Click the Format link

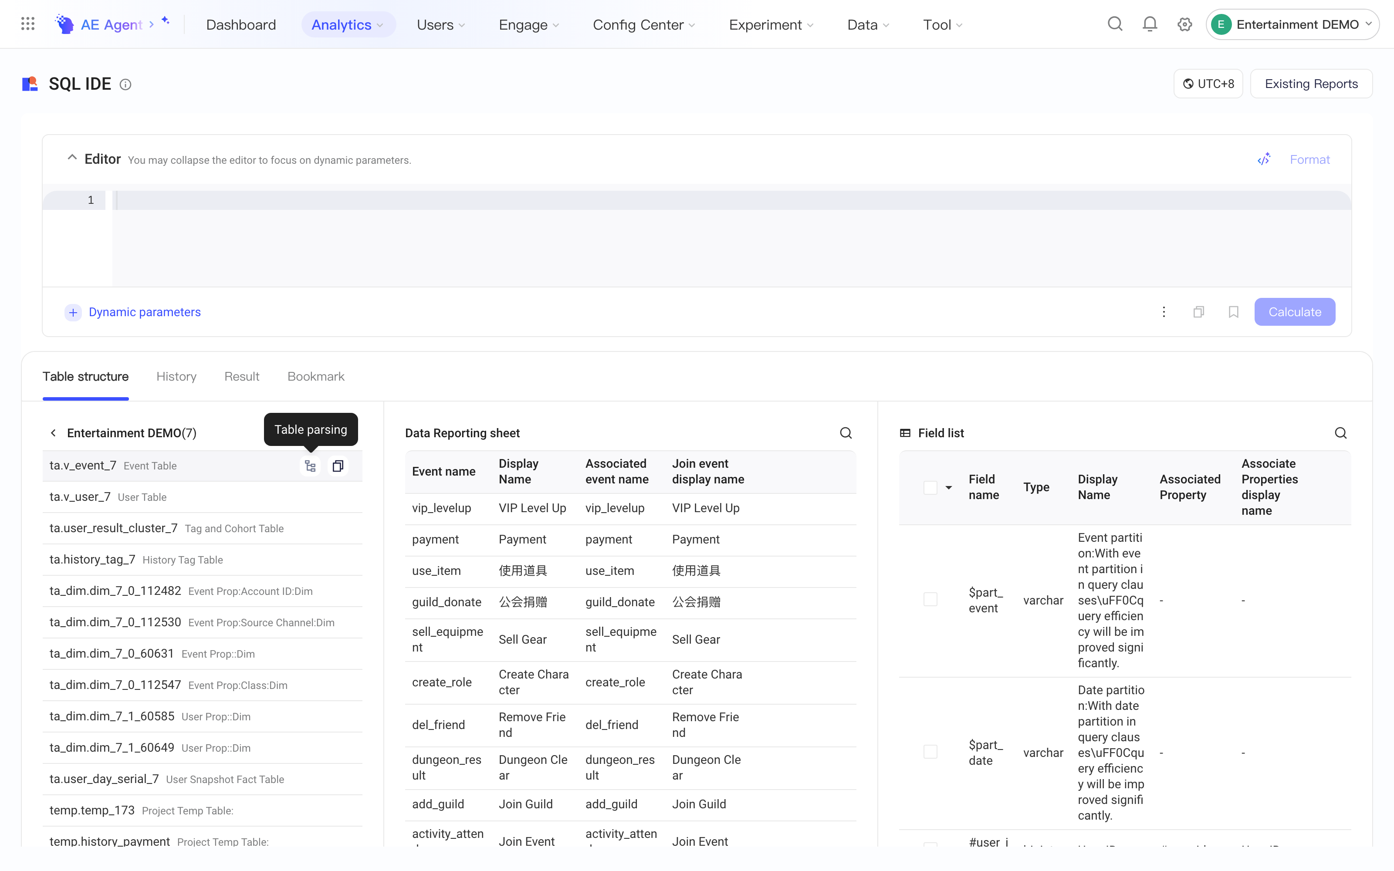1309,159
